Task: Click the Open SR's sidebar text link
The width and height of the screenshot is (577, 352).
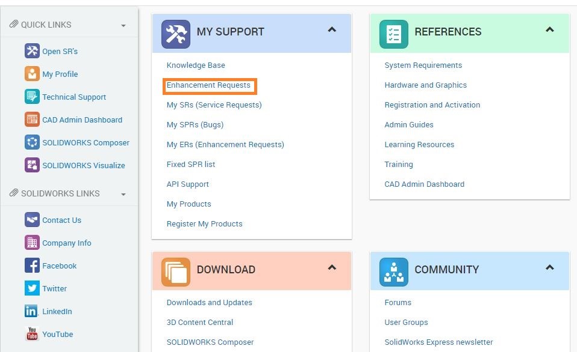Action: coord(60,52)
